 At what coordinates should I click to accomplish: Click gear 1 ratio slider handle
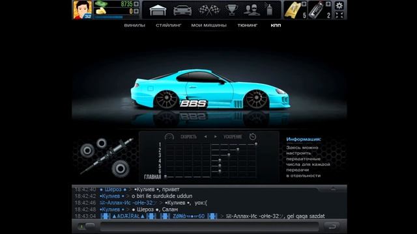pyautogui.click(x=256, y=144)
